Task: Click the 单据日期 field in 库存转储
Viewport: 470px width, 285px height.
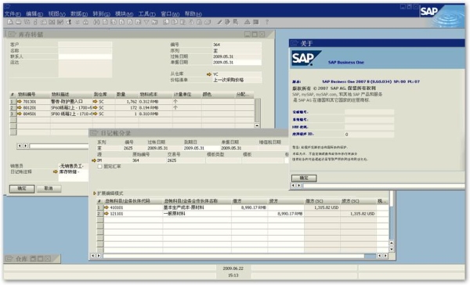Action: tap(237, 63)
